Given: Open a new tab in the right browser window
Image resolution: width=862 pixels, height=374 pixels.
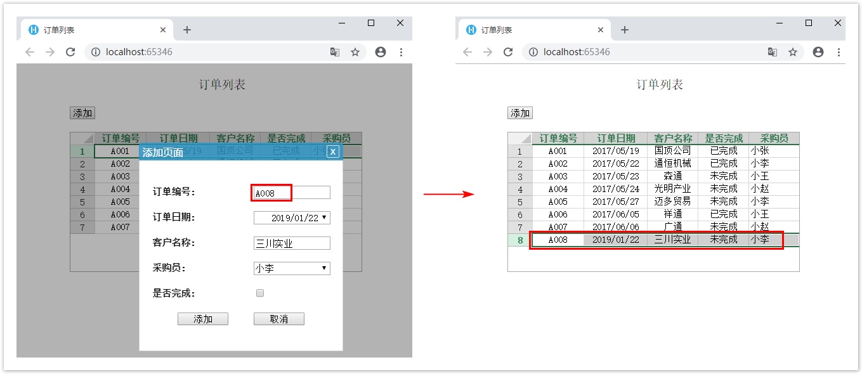Looking at the screenshot, I should point(625,30).
